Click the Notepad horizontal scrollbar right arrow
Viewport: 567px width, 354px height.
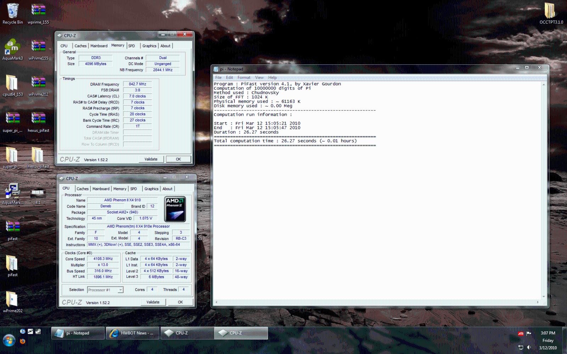coord(538,302)
